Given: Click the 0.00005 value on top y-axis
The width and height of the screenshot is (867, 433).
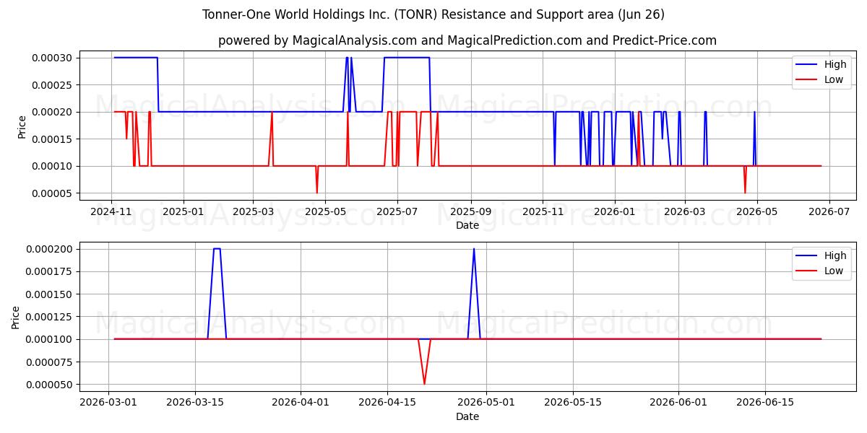Looking at the screenshot, I should [x=52, y=193].
